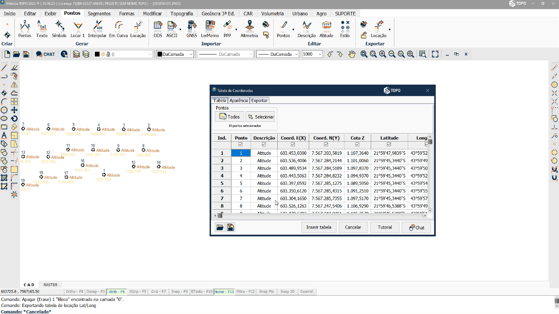Open the LerMemo import tool
Screen dimensions: 559x314
210,29
